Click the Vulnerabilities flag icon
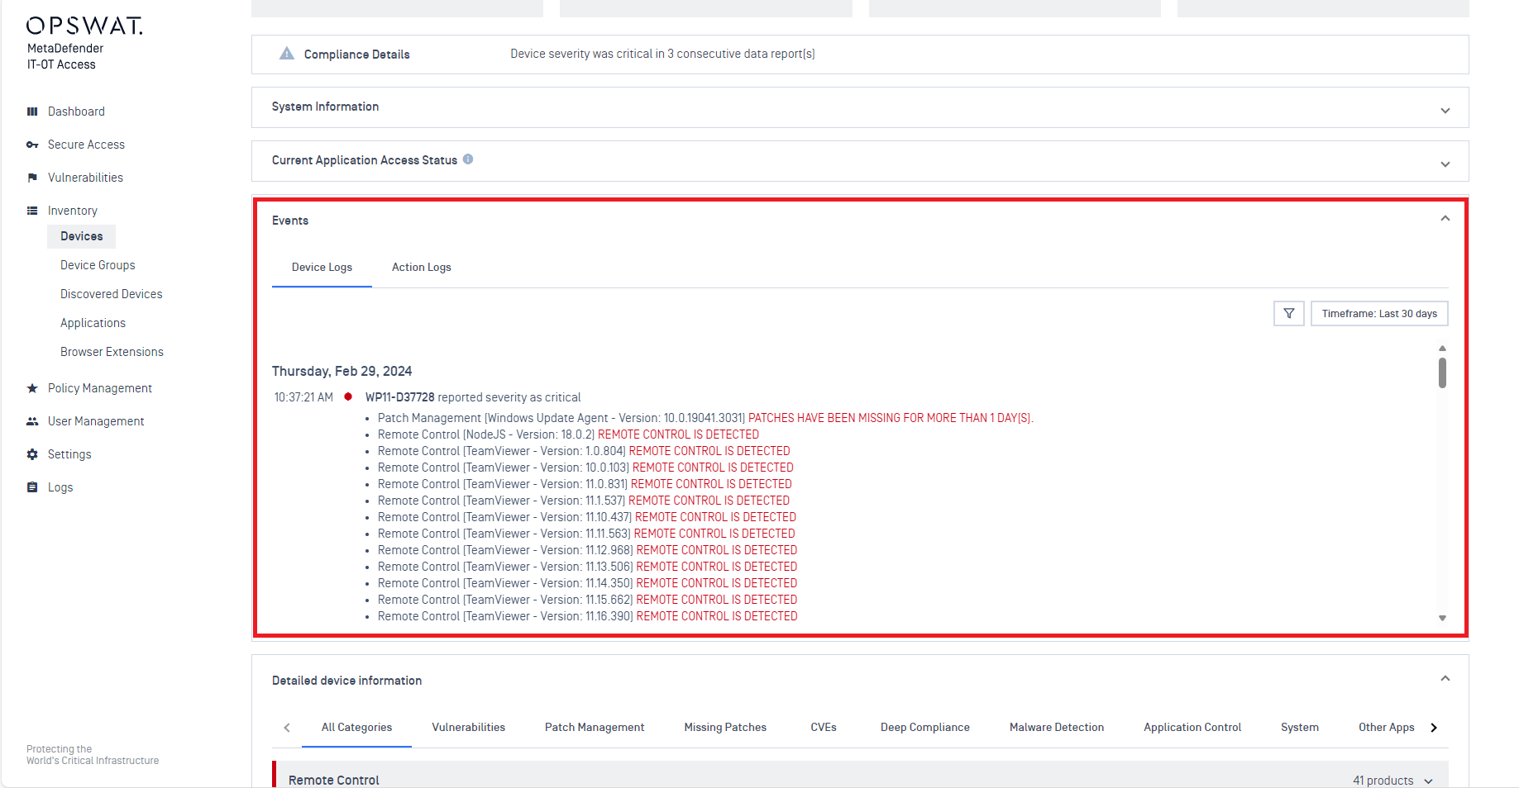 32,178
